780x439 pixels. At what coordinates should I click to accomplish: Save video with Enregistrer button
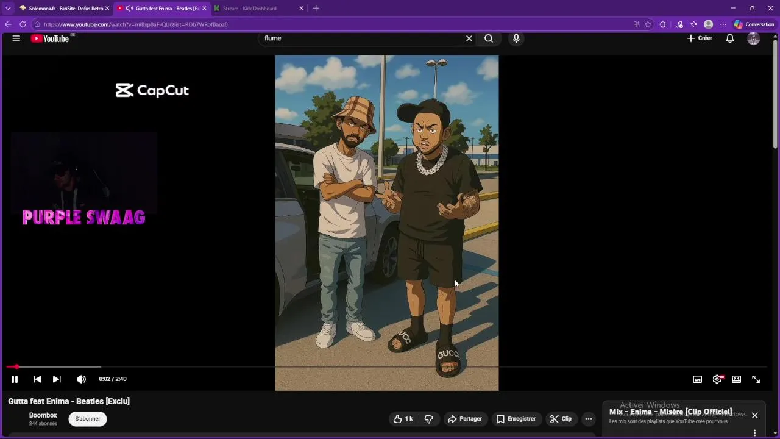516,419
